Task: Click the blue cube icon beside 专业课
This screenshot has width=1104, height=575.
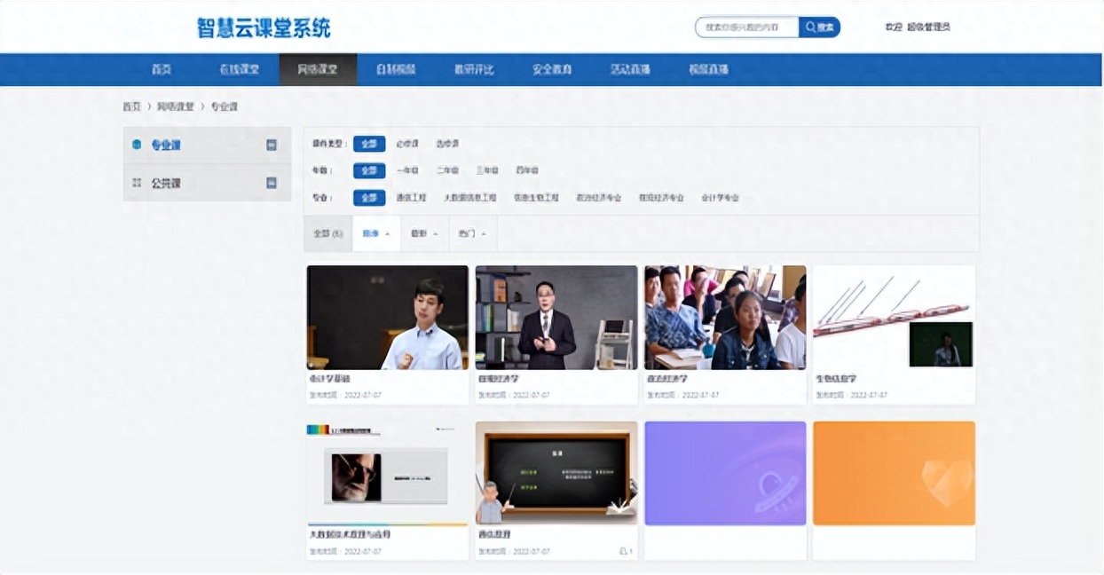Action: pos(137,145)
